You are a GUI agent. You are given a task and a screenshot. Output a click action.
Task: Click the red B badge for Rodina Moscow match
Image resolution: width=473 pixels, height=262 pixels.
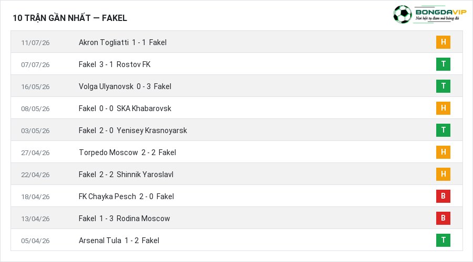tap(443, 218)
